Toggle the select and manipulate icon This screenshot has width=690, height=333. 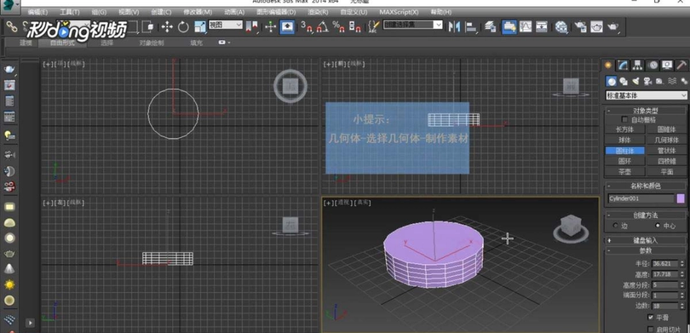(x=270, y=27)
